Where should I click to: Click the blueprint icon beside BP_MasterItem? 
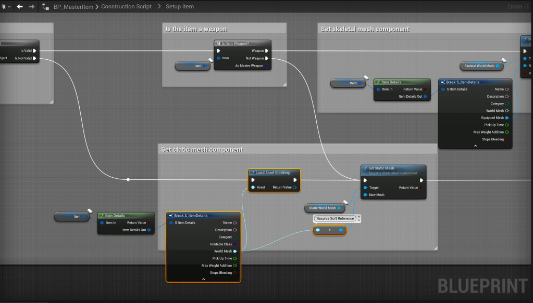point(46,7)
